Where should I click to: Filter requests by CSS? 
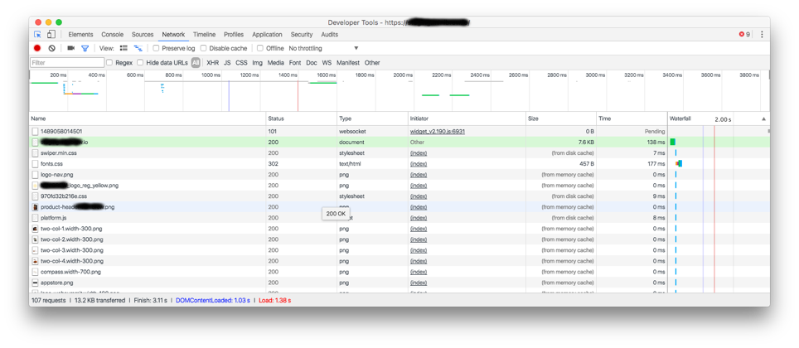241,63
